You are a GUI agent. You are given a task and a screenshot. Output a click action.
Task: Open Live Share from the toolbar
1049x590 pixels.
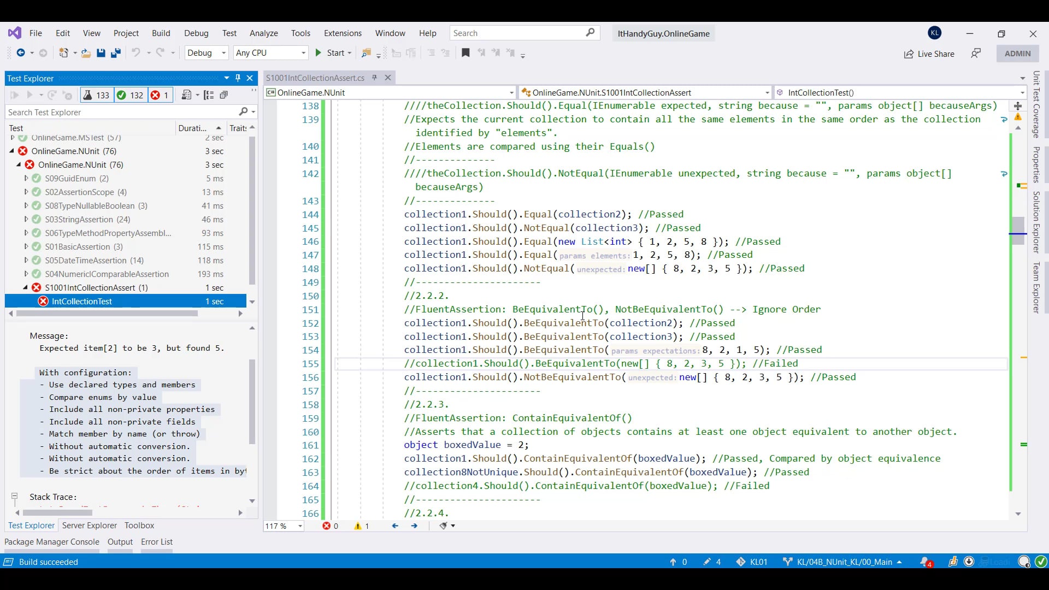pyautogui.click(x=929, y=54)
